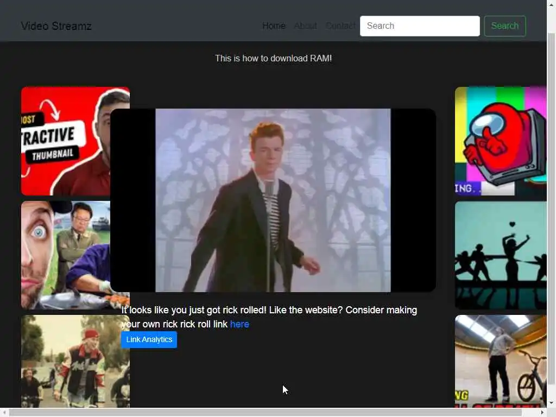This screenshot has width=556, height=417.
Task: Click the vertical scrollbar thumb
Action: point(551,208)
